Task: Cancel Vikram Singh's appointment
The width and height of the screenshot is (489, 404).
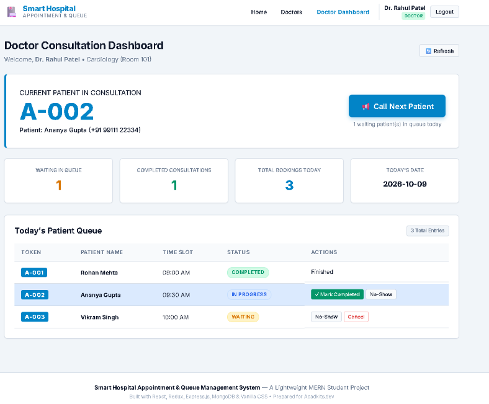Action: pyautogui.click(x=356, y=317)
